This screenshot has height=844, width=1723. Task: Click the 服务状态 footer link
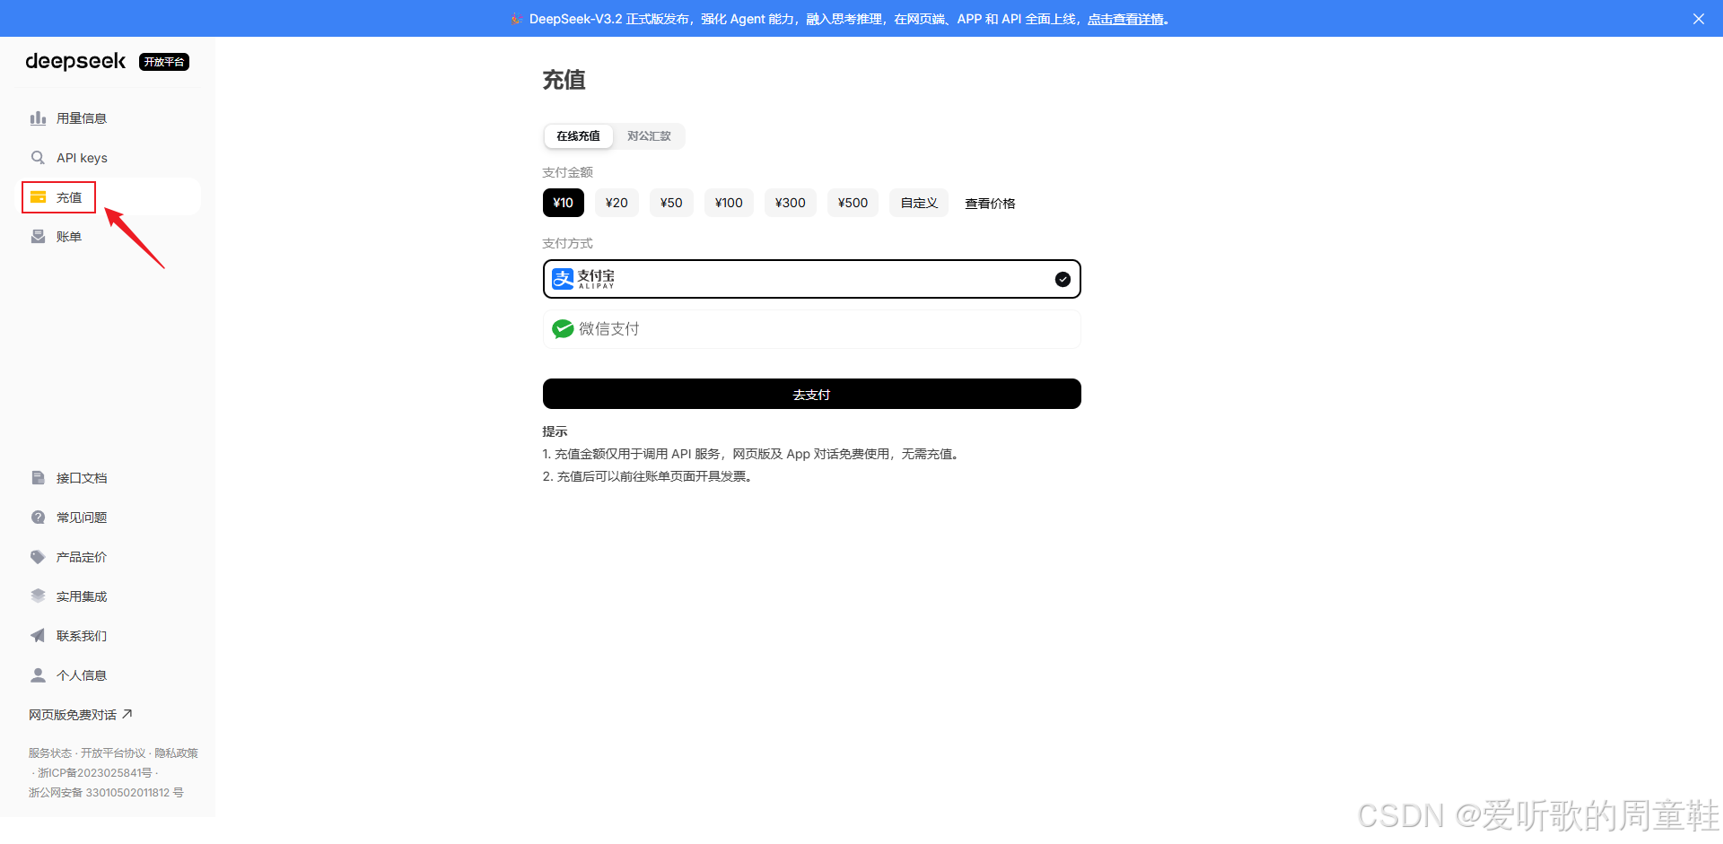click(x=50, y=753)
